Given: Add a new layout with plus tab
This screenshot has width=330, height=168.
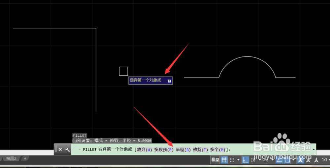Looking at the screenshot, I should (x=25, y=158).
